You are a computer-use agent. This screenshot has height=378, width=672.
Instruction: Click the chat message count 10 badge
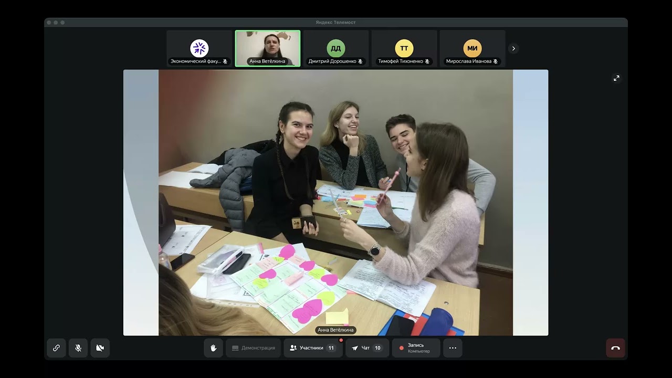tap(377, 348)
